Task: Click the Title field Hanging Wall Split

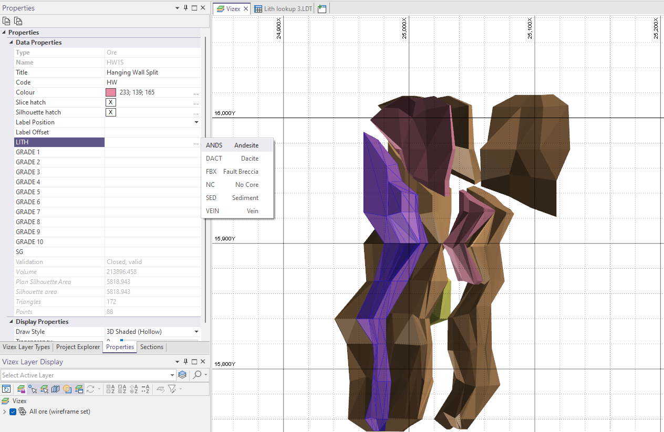Action: pos(132,72)
